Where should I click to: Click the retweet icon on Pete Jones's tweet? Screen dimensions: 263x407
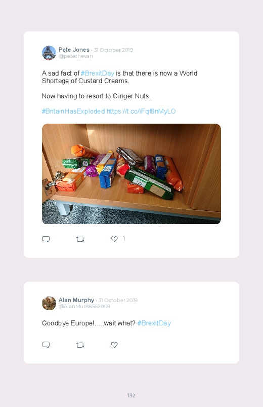[80, 239]
